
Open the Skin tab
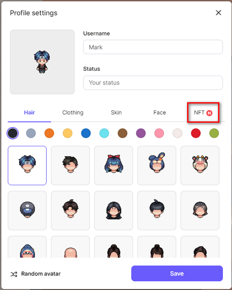[116, 113]
